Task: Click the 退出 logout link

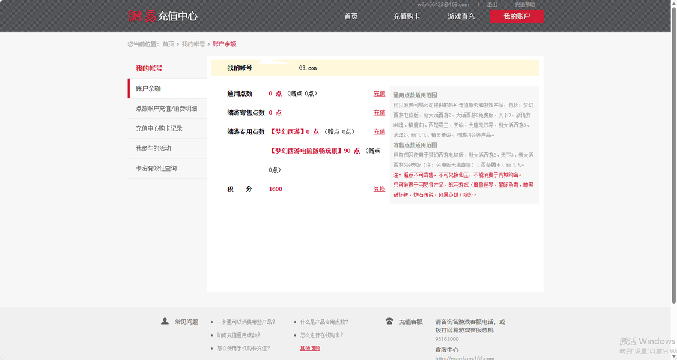Action: pyautogui.click(x=492, y=4)
